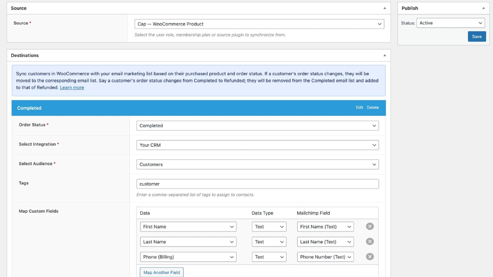
Task: Change the Last Name row data type
Action: 269,242
